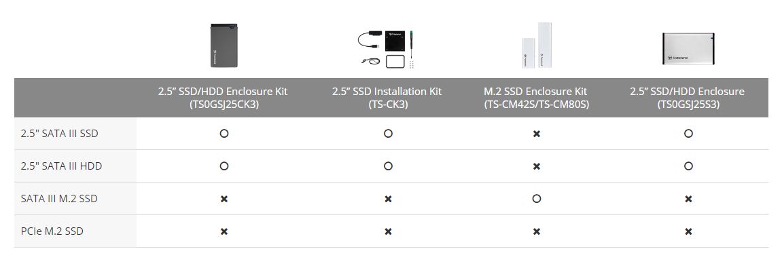Click cross icon for PCIe M.2 SSD under TS0GSJ25CK3
Screen dimensions: 782x266
(224, 231)
